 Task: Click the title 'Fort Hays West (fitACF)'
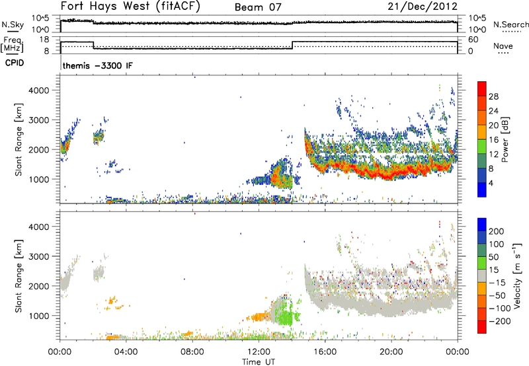coord(130,6)
